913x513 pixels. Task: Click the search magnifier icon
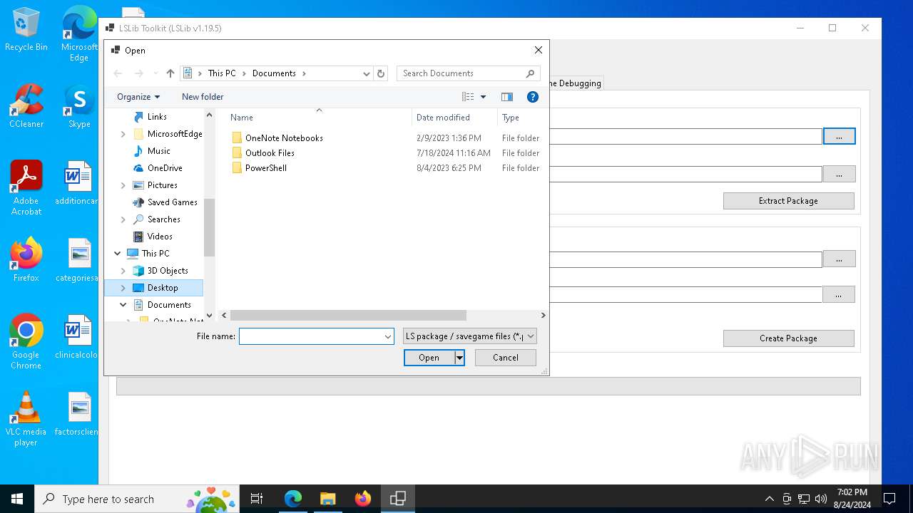[530, 73]
